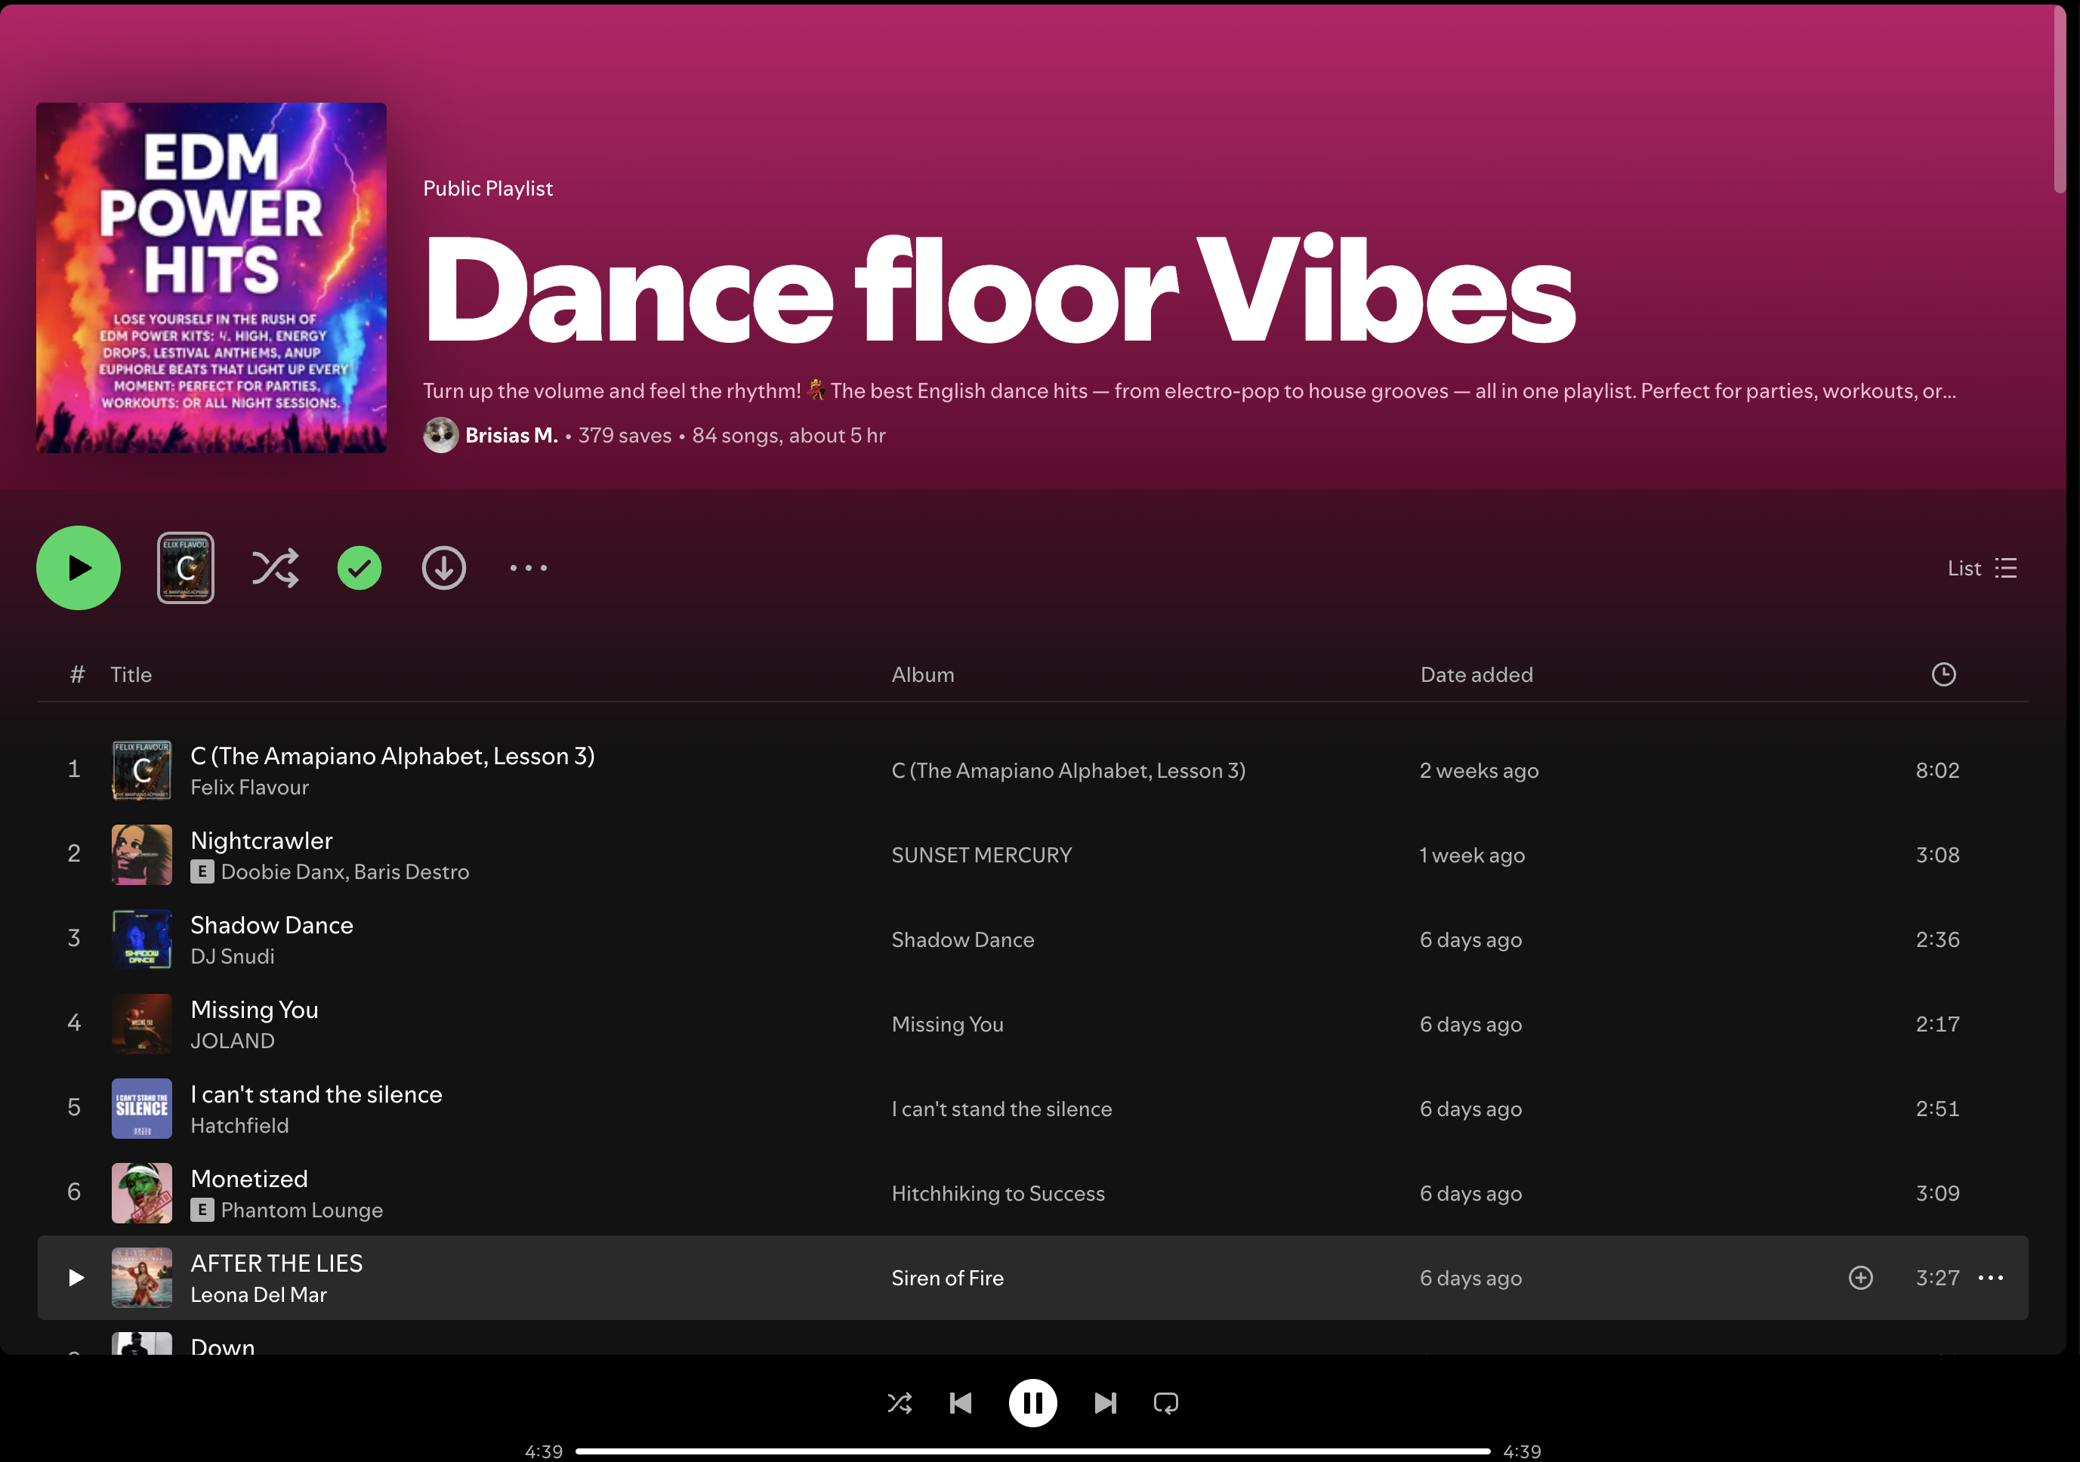This screenshot has height=1462, width=2080.
Task: Open the playlist more options menu
Action: [528, 568]
